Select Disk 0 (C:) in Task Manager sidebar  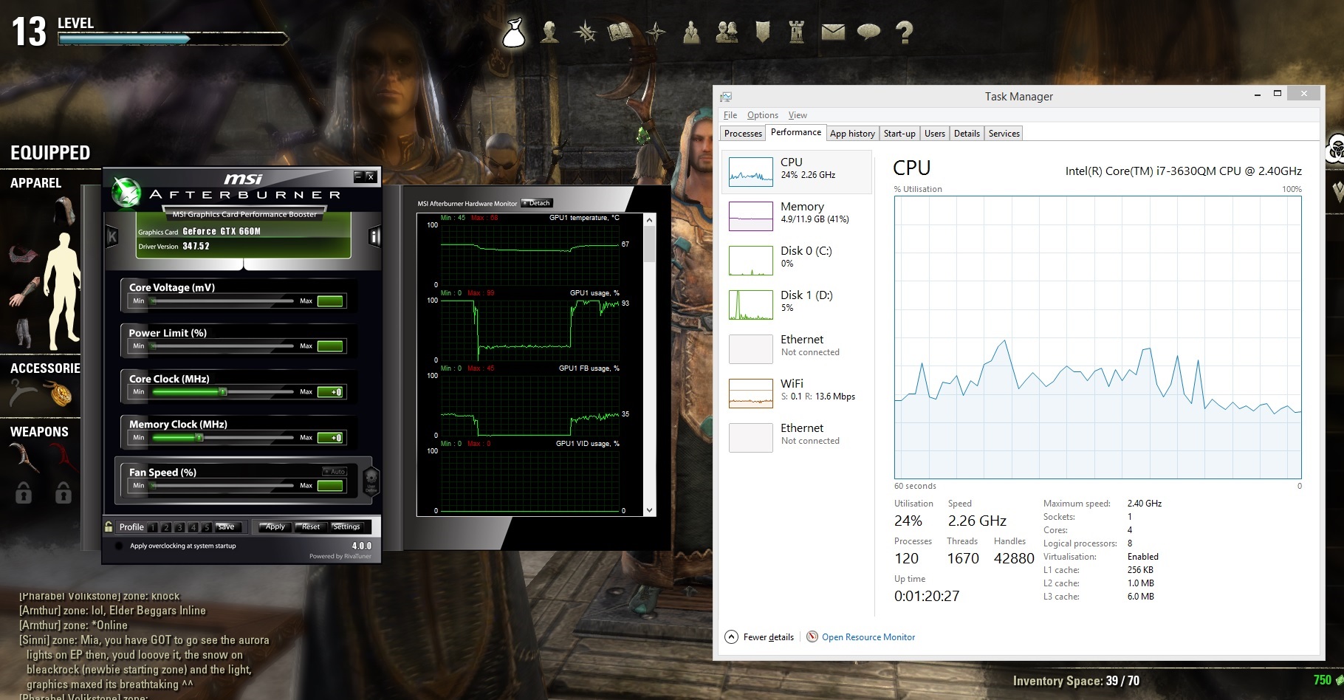tap(796, 260)
